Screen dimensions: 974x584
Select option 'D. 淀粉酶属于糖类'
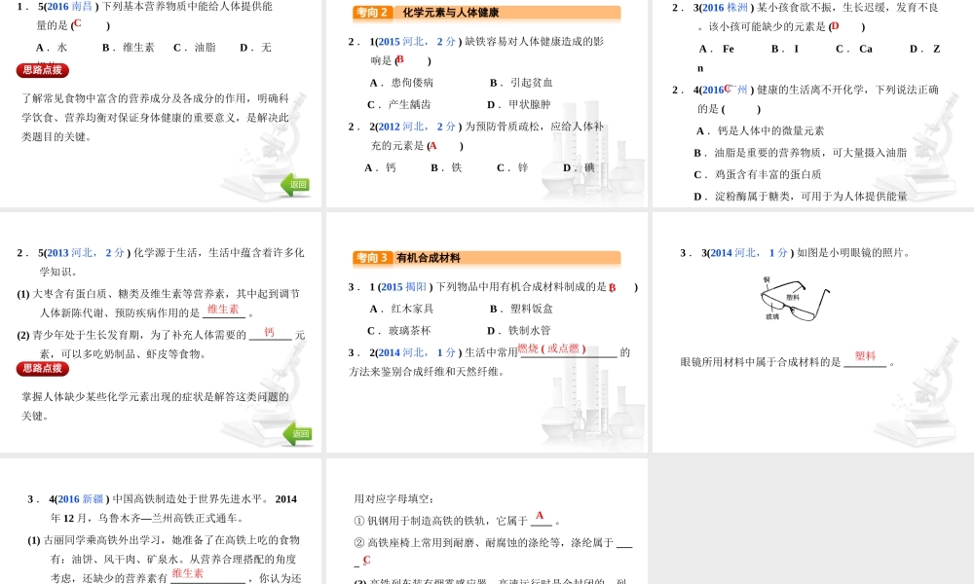coord(801,197)
